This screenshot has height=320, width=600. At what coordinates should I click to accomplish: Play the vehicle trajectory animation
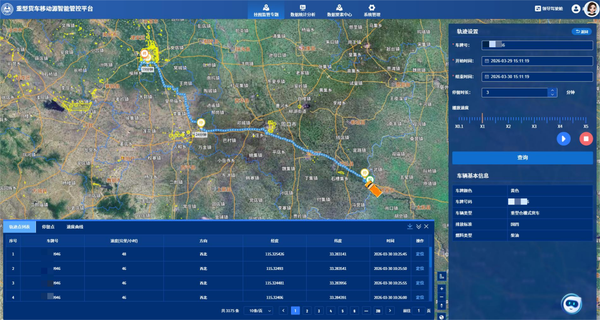coord(563,138)
